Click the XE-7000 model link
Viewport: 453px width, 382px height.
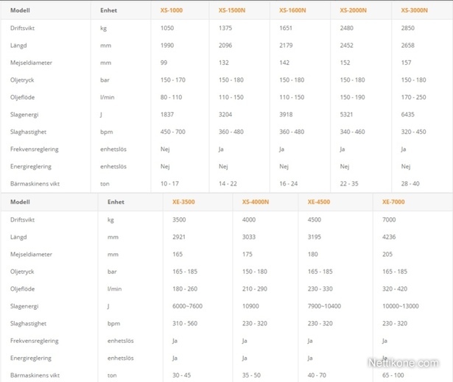tap(393, 202)
